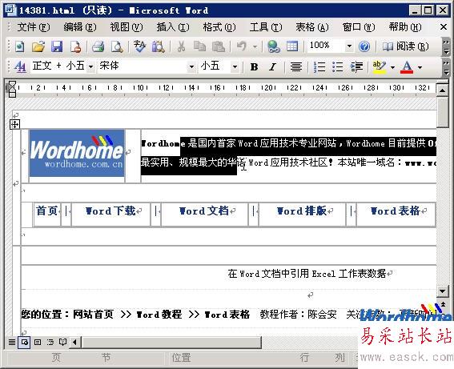Close the document with menu bar X
Viewport: 454px width, 369px height.
pyautogui.click(x=444, y=27)
